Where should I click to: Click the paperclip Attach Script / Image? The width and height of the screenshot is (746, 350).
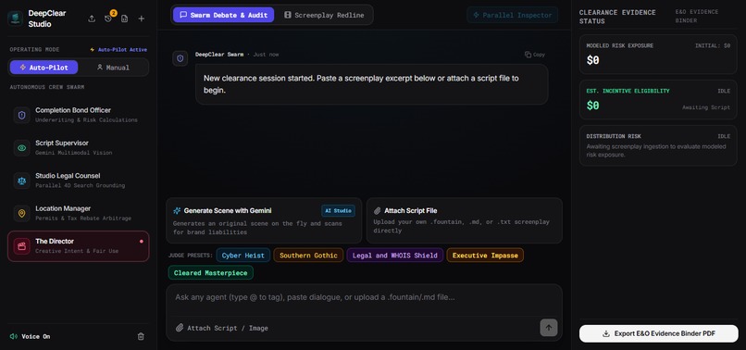222,328
